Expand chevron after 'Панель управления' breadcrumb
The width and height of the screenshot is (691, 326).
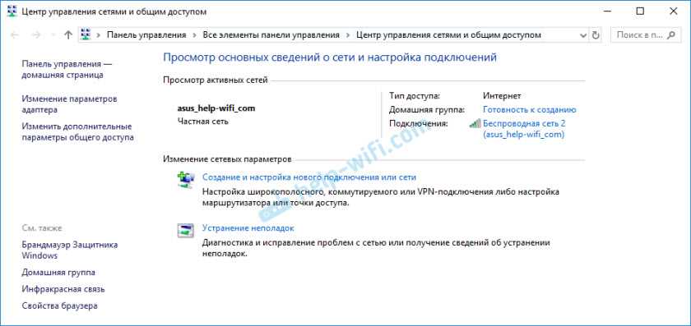194,34
